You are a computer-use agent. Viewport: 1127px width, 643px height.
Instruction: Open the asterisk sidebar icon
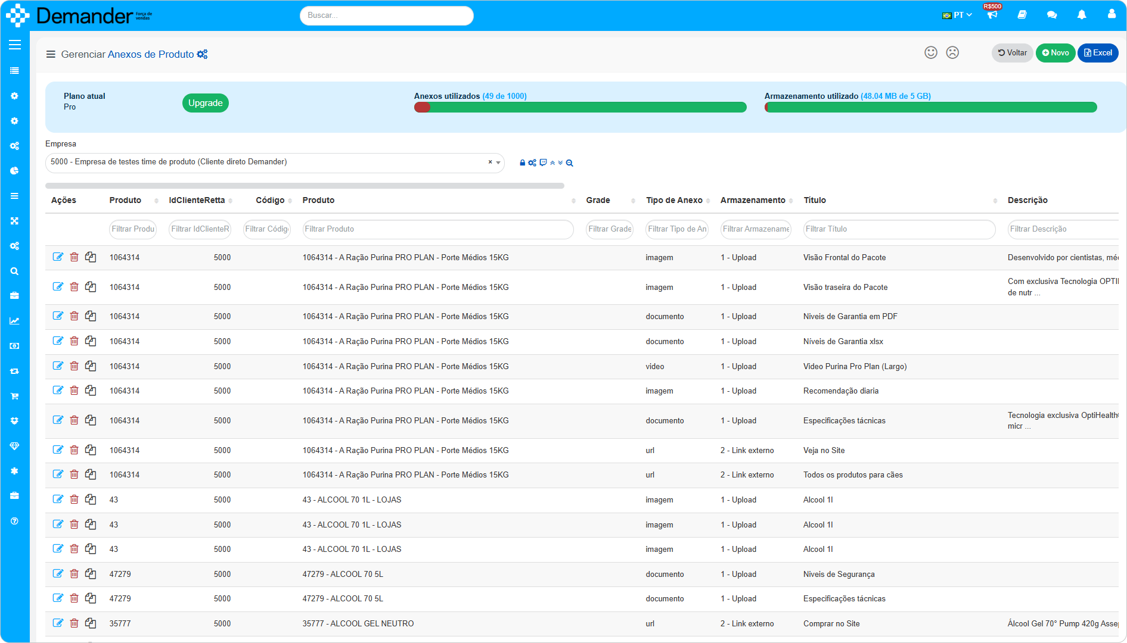15,471
